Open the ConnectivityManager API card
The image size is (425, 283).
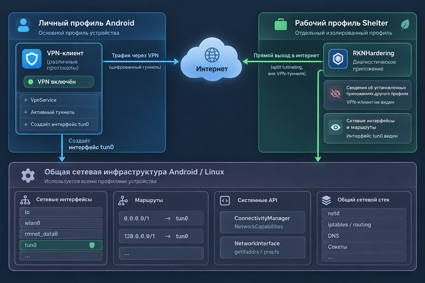point(263,222)
